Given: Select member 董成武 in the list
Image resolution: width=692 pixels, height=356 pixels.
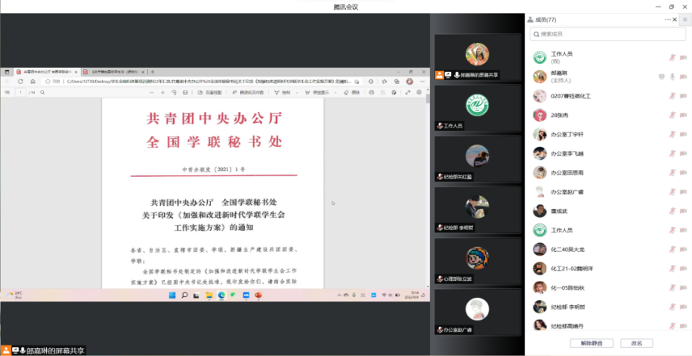Looking at the screenshot, I should point(608,211).
